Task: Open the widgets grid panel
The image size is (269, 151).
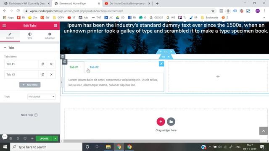Action: tap(55, 26)
